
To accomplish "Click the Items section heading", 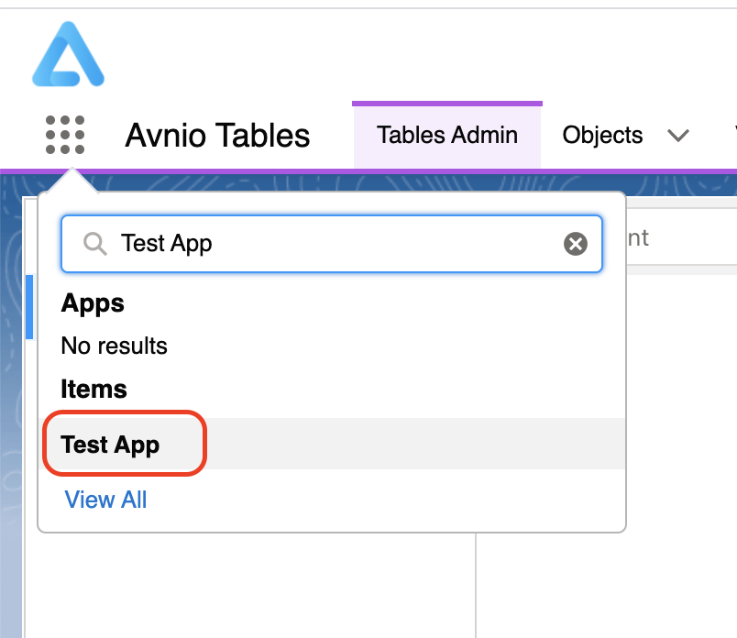I will 93,389.
